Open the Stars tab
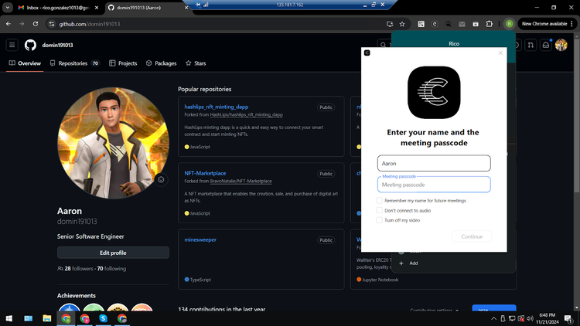 click(196, 63)
